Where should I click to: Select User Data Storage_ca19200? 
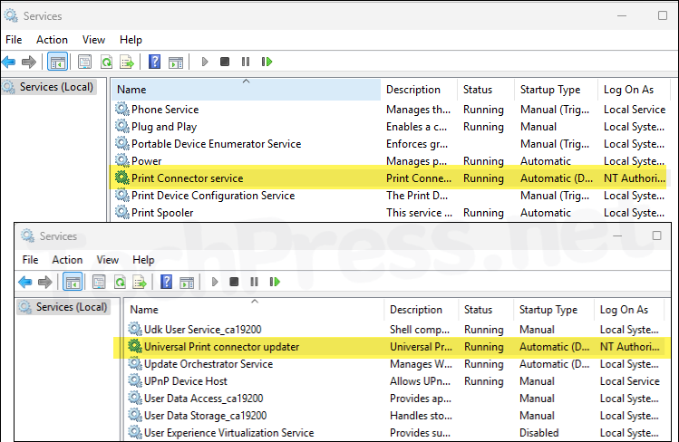[394, 416]
